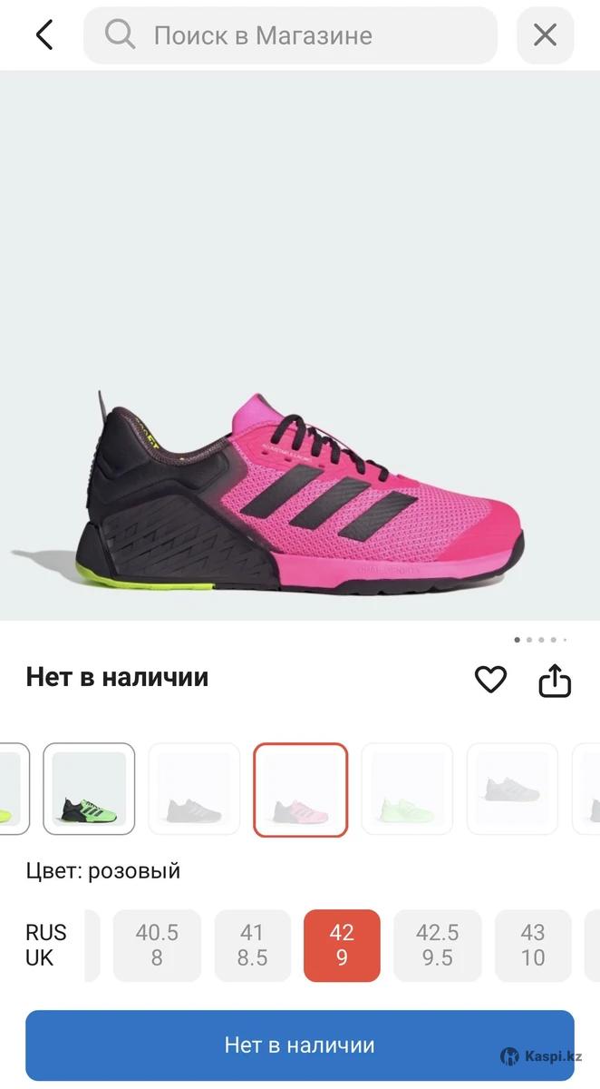This screenshot has height=1089, width=600.
Task: Select size 40.5 / UK 8
Action: (x=157, y=946)
